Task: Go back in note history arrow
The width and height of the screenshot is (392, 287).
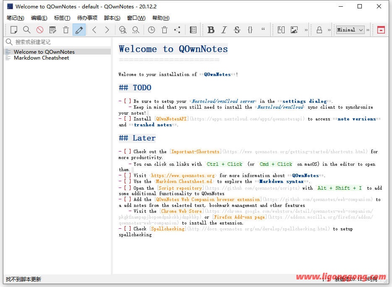Action: click(94, 30)
